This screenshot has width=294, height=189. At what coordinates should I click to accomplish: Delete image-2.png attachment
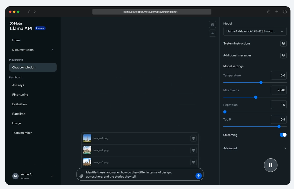193,150
